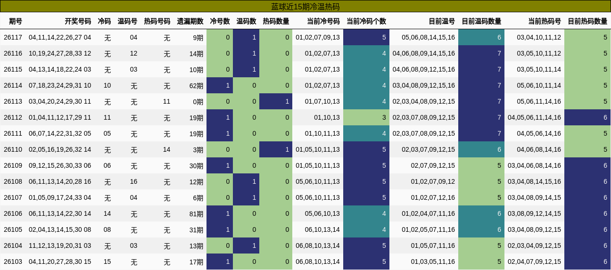Click the title 蓝球近15期冷温热码
This screenshot has height=270, width=611.
tap(305, 7)
